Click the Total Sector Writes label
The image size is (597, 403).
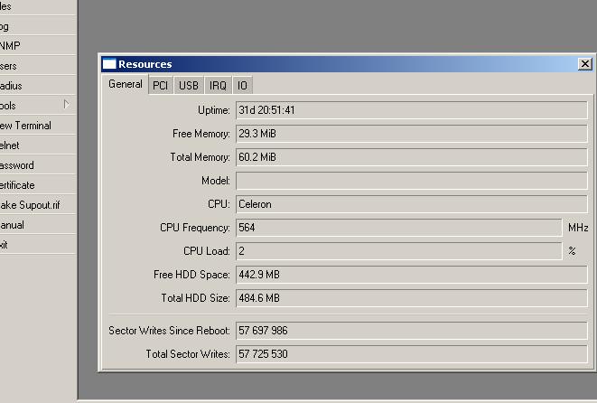188,354
